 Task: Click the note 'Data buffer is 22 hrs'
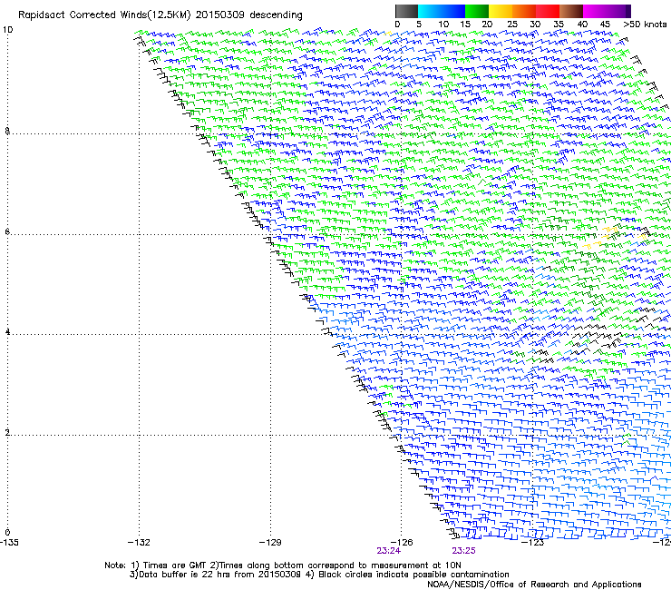point(185,575)
